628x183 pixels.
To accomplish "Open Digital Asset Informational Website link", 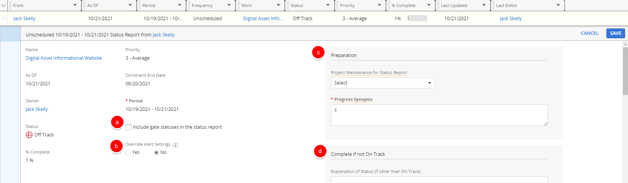I will click(x=64, y=58).
